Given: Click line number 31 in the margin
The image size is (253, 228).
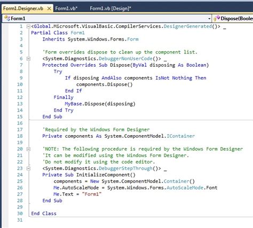Looking at the screenshot, I should pyautogui.click(x=20, y=220).
